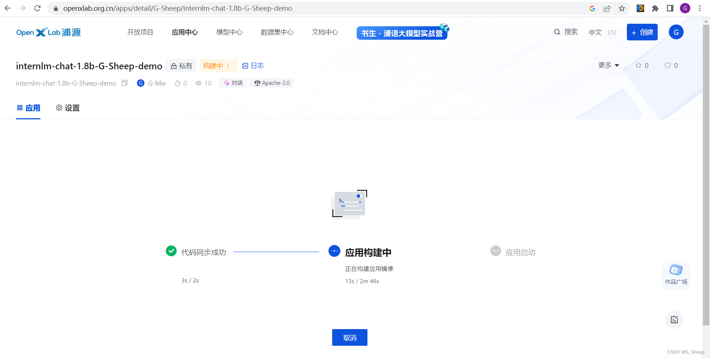The width and height of the screenshot is (710, 358).
Task: Open Chrome profile avatar G
Action: [685, 8]
